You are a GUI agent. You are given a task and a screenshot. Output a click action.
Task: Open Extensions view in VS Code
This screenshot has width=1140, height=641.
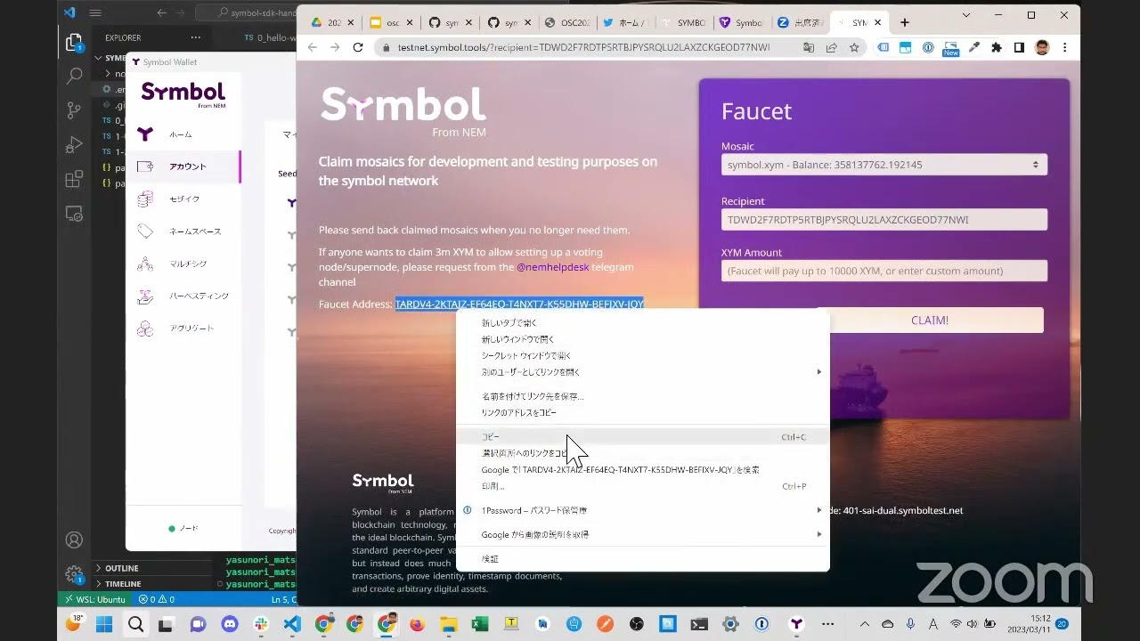point(75,179)
